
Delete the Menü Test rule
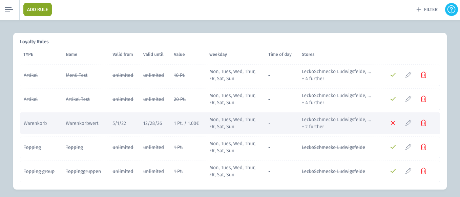pos(423,75)
